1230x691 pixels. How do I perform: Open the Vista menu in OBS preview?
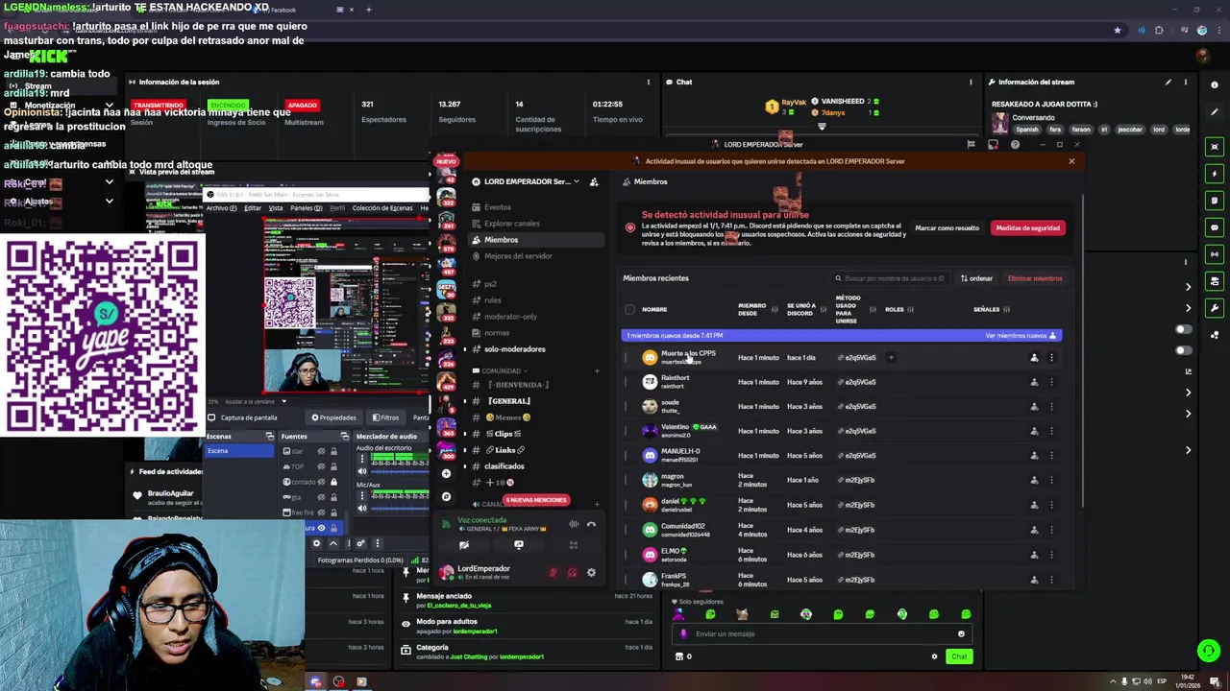click(x=276, y=208)
